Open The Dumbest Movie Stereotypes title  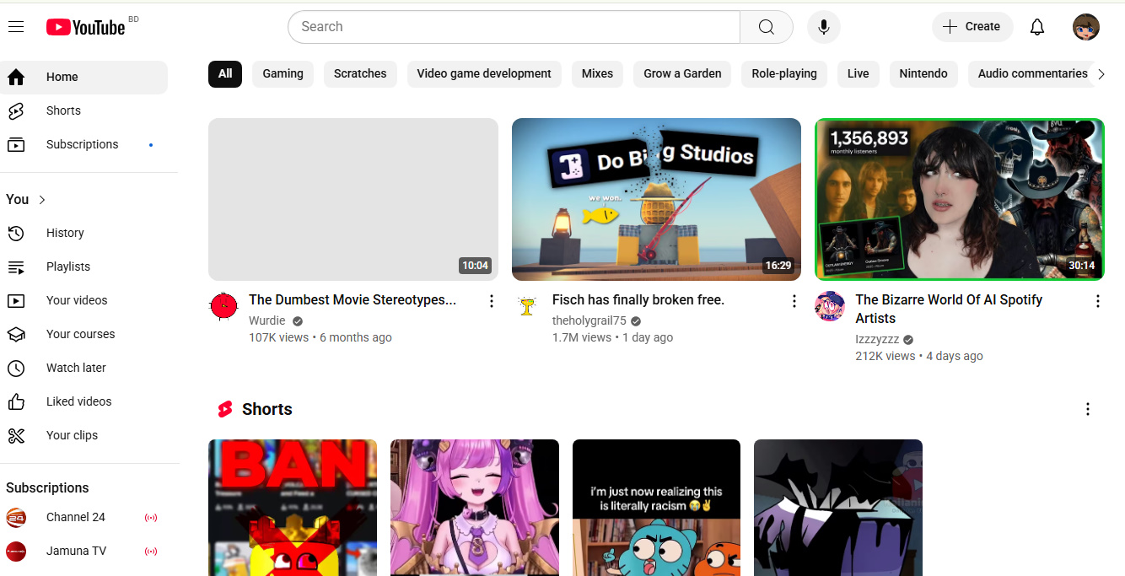[x=353, y=300]
